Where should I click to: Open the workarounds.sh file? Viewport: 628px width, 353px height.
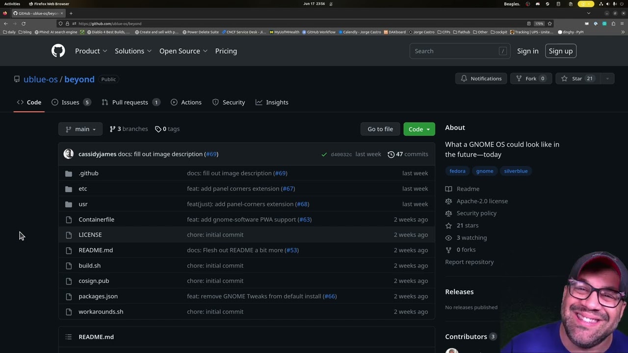click(x=101, y=312)
